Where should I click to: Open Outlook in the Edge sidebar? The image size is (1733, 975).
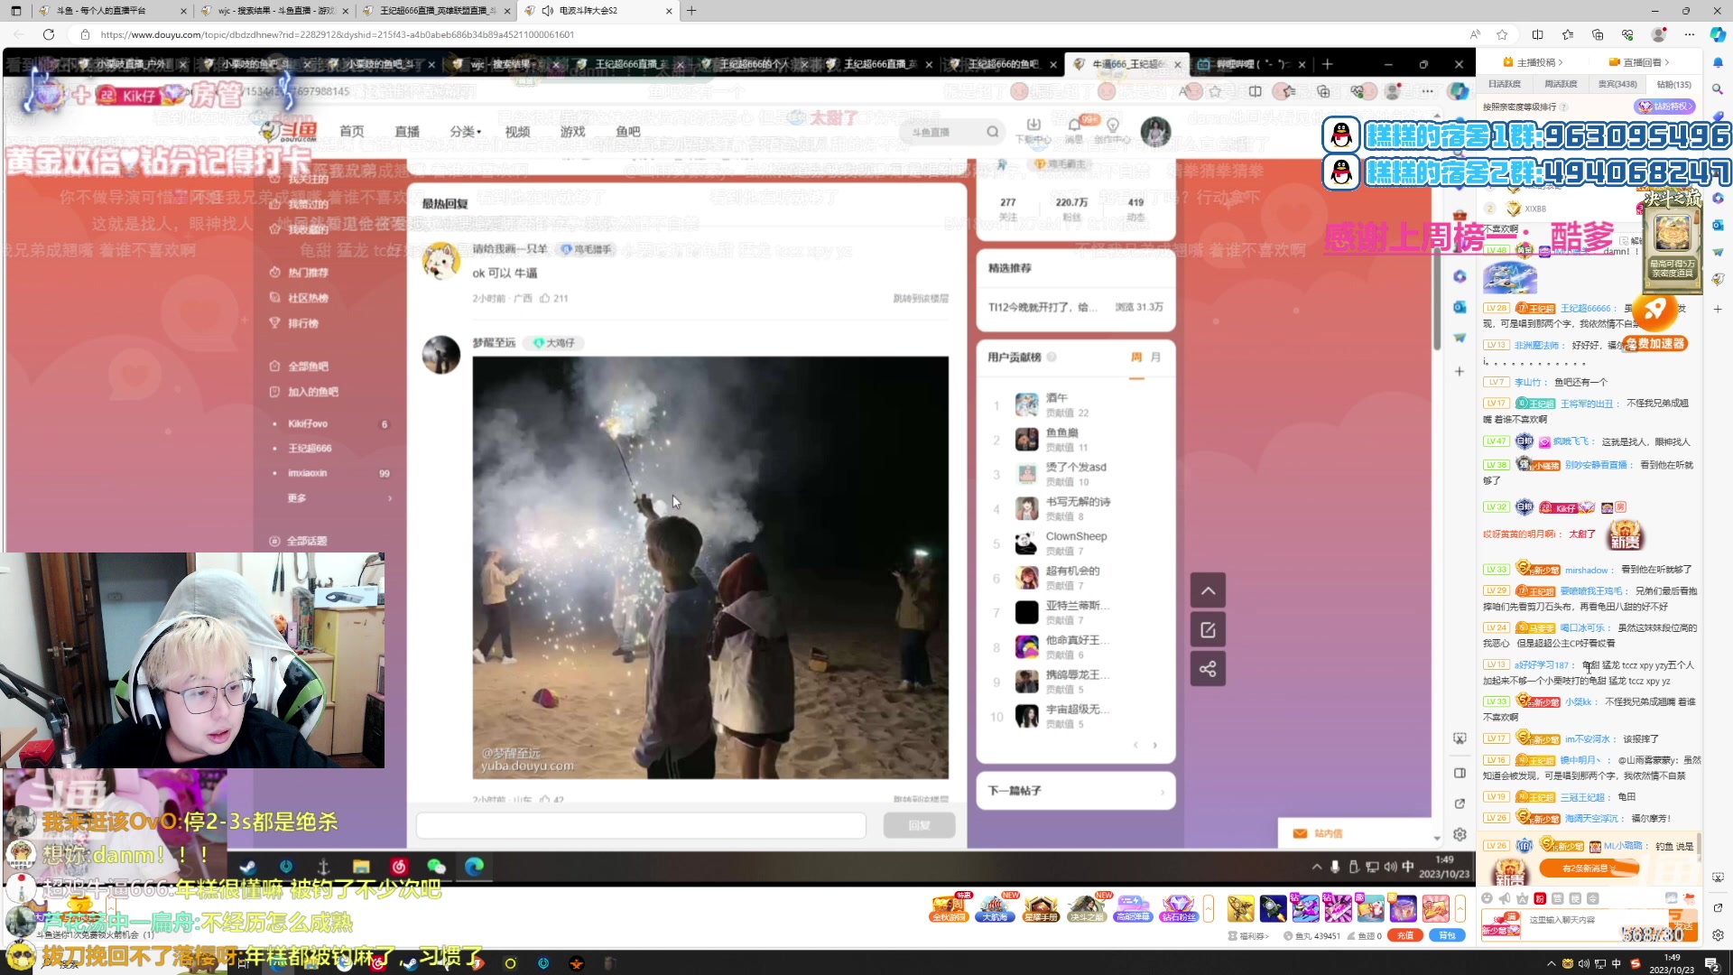1718,225
